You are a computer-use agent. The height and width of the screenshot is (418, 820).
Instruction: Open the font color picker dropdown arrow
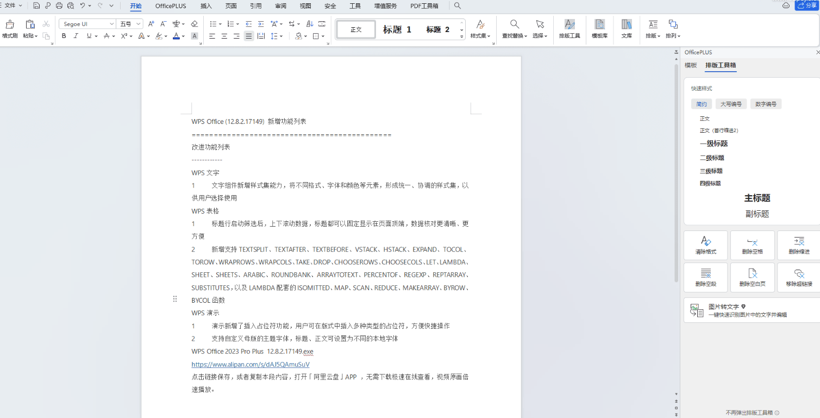point(183,36)
